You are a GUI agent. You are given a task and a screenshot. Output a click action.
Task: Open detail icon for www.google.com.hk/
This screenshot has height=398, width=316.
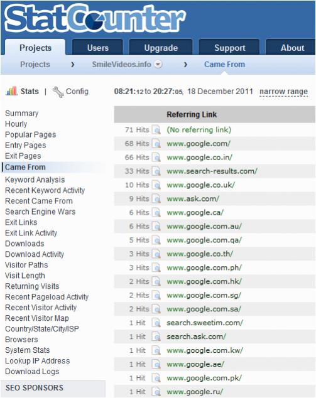pos(156,281)
